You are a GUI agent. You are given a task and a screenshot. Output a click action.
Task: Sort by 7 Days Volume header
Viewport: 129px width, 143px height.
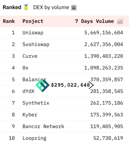coord(94,21)
